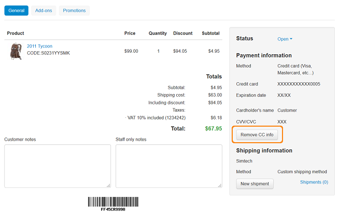Click the Product column header
The height and width of the screenshot is (213, 339).
[16, 33]
